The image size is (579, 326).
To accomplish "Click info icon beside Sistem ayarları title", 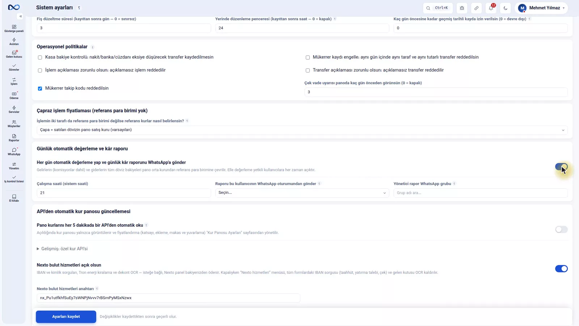I will click(79, 8).
